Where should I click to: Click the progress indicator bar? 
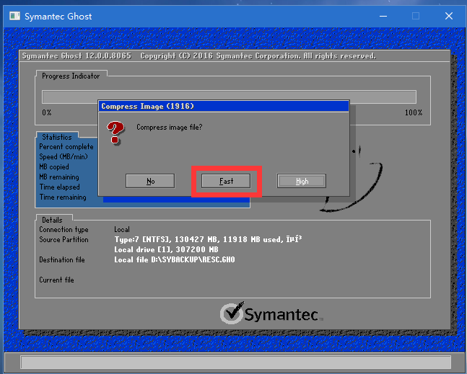229,97
